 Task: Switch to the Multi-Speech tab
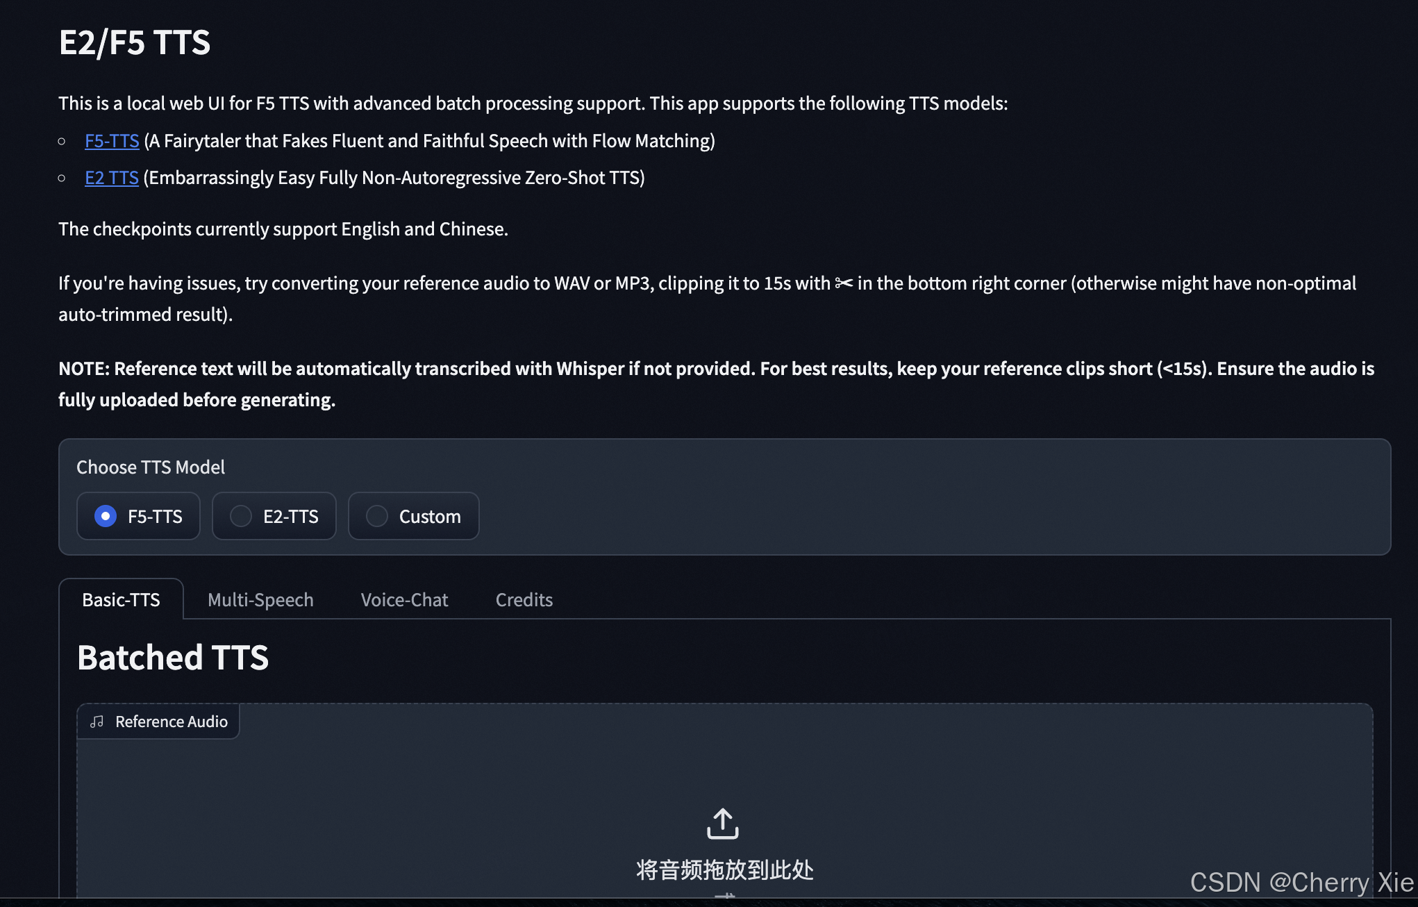260,599
